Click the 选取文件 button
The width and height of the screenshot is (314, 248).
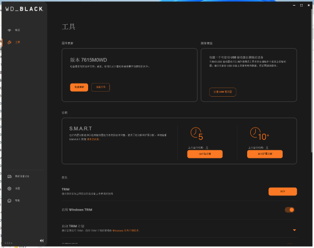(x=100, y=87)
